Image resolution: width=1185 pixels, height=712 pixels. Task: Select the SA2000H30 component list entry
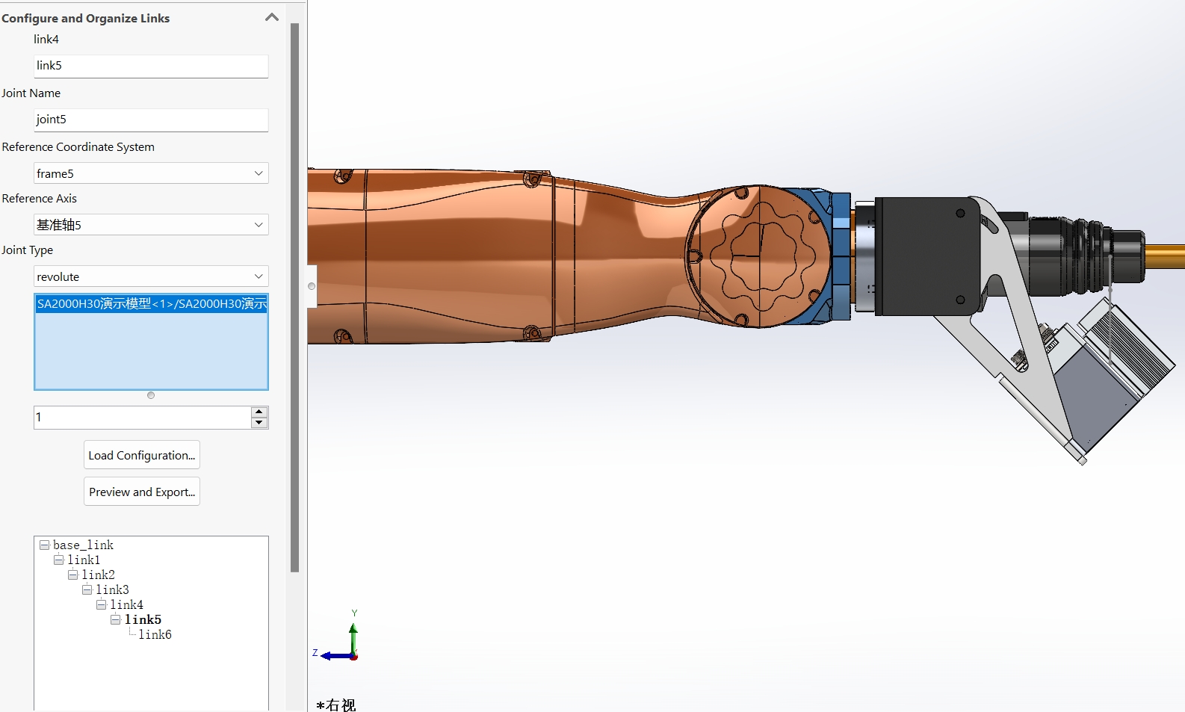point(150,304)
